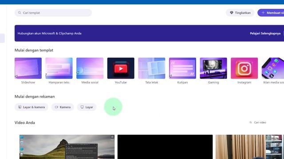The height and width of the screenshot is (159, 284).
Task: Click the Membuat video button
Action: 271,13
